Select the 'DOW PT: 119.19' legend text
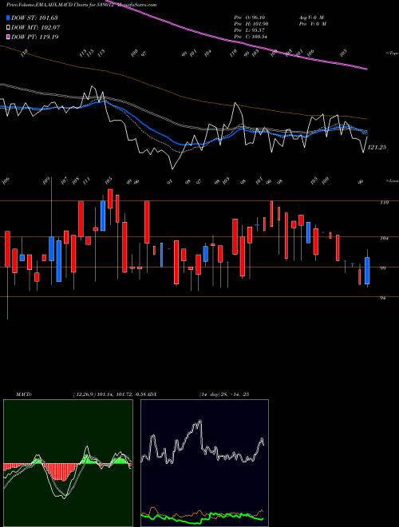This screenshot has width=399, height=527. pos(35,37)
